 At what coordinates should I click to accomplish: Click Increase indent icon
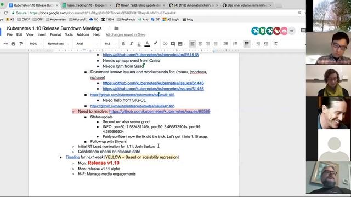point(266,44)
